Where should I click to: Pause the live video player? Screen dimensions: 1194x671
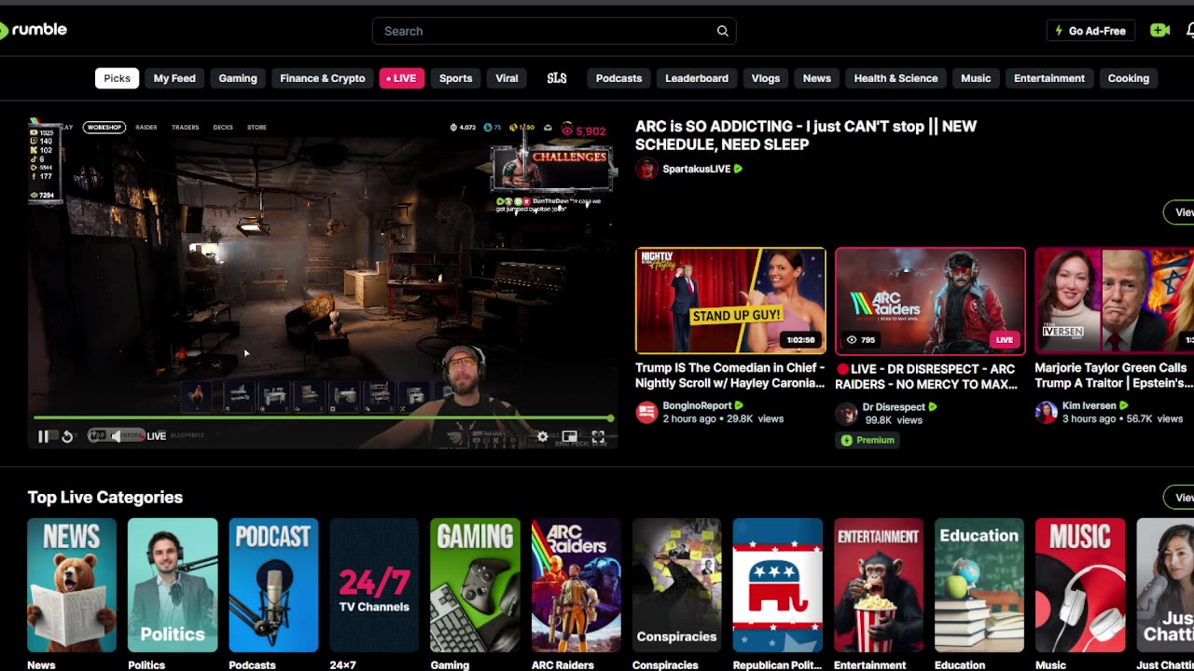[x=43, y=436]
